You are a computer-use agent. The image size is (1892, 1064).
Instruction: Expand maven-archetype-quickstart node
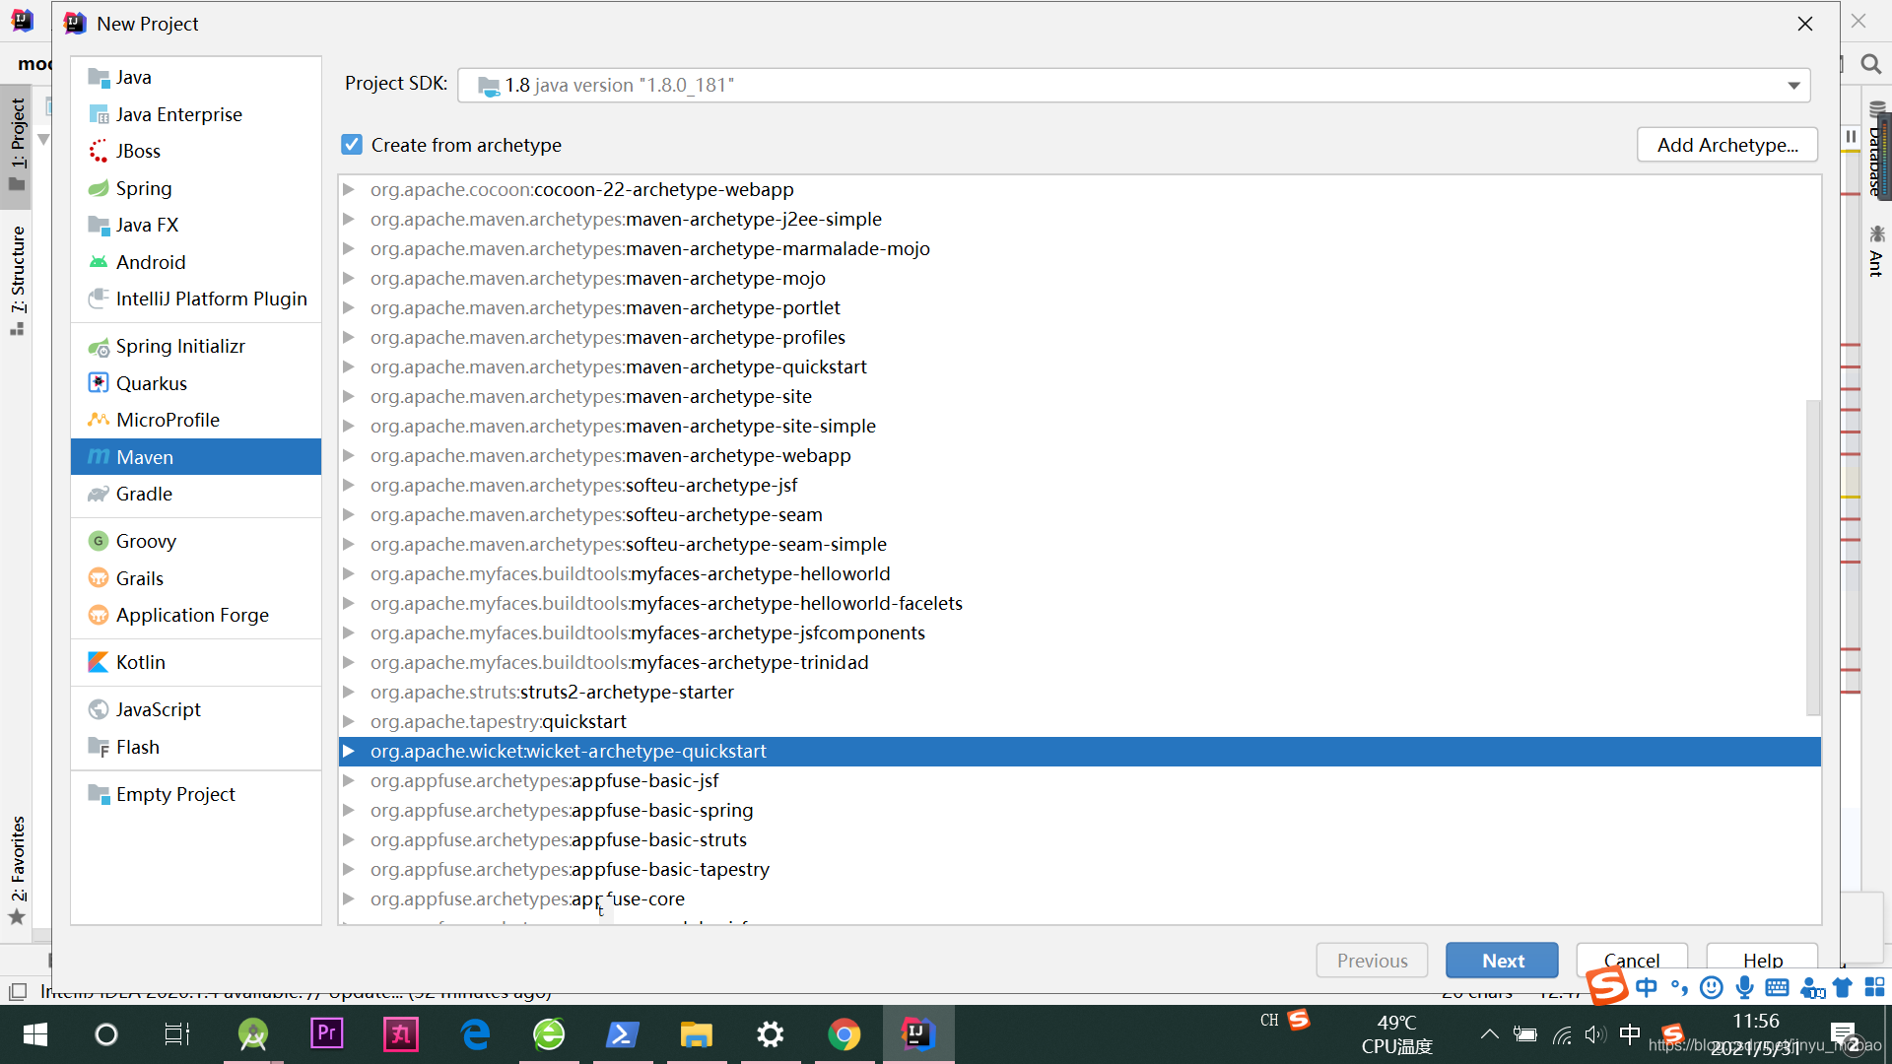[349, 366]
